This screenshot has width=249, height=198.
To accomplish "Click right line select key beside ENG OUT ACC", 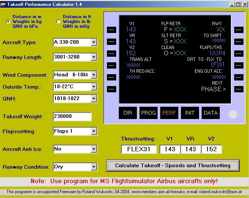I will pyautogui.click(x=239, y=77).
